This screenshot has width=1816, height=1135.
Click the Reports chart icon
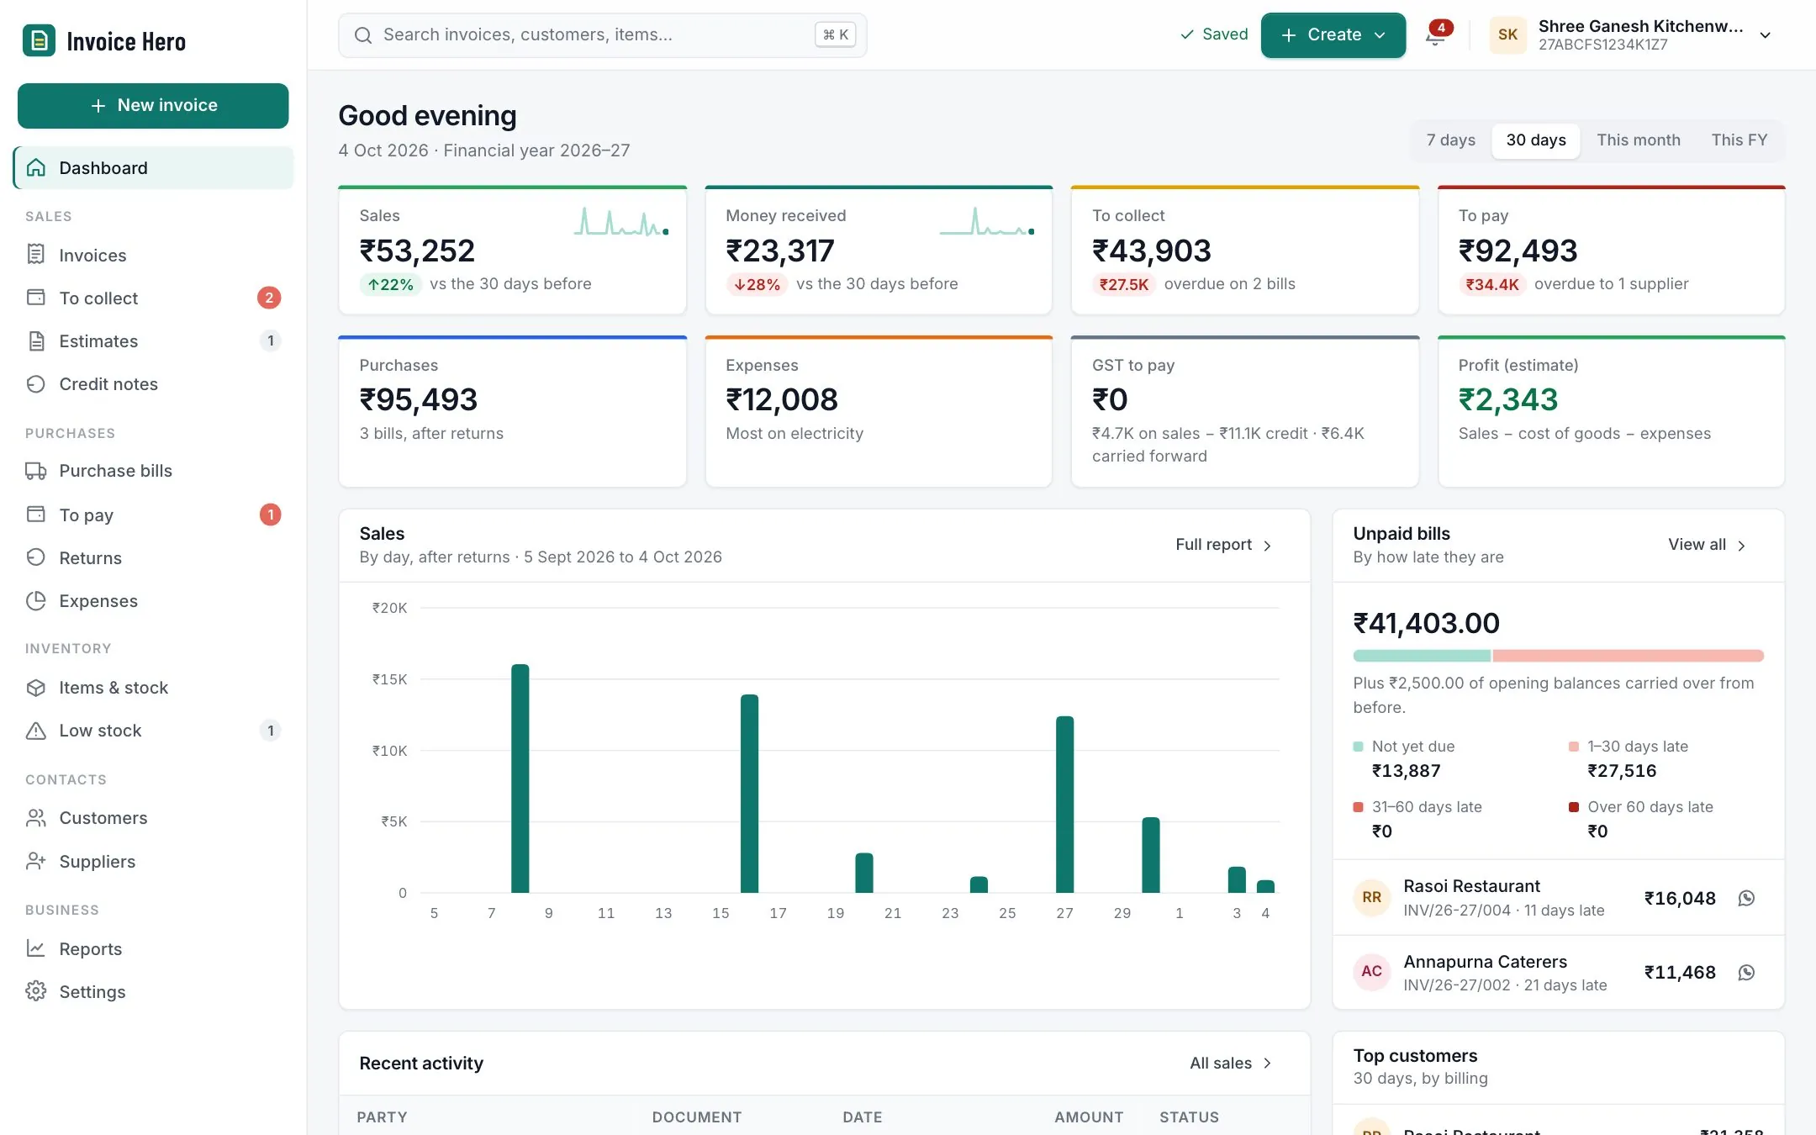point(35,948)
